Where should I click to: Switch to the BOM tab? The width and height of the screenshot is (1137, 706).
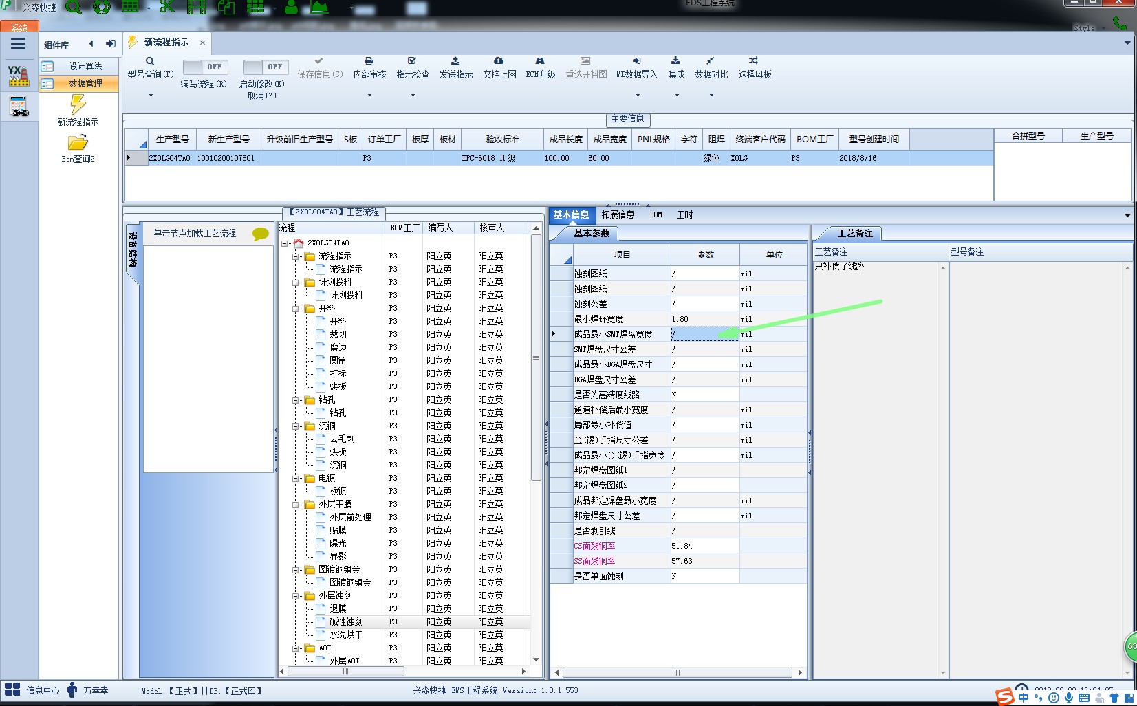(656, 215)
